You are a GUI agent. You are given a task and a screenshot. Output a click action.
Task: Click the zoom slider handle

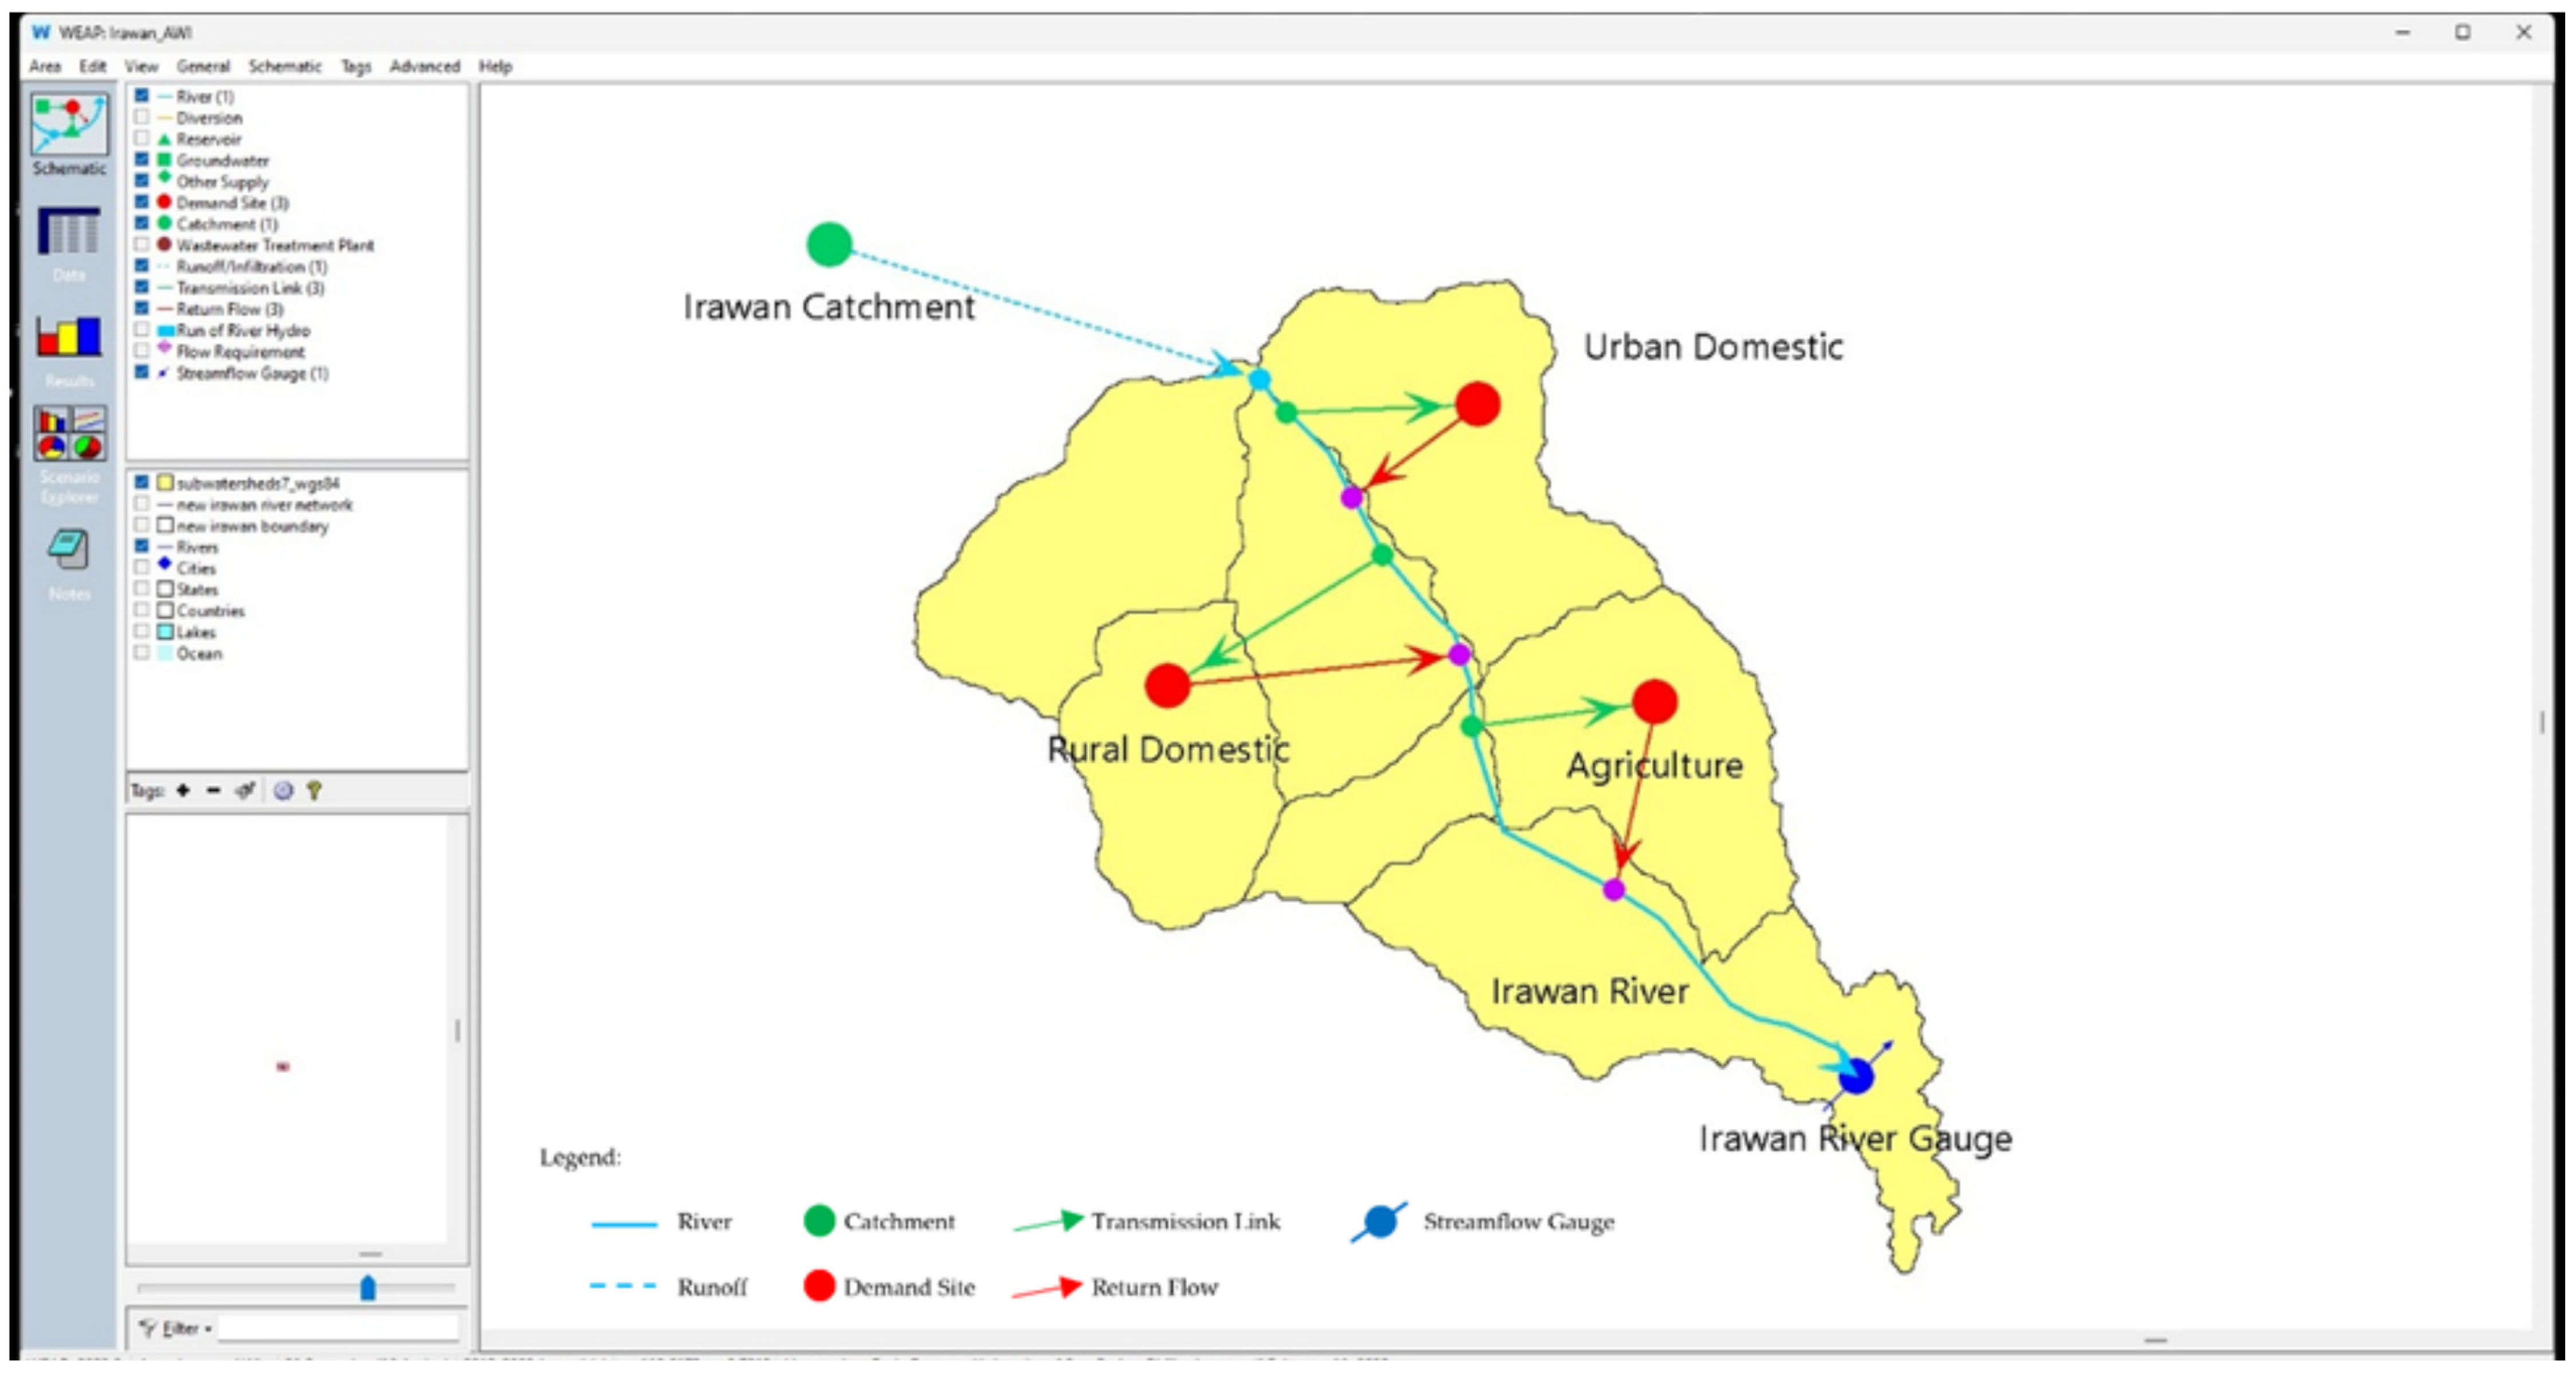(367, 1287)
